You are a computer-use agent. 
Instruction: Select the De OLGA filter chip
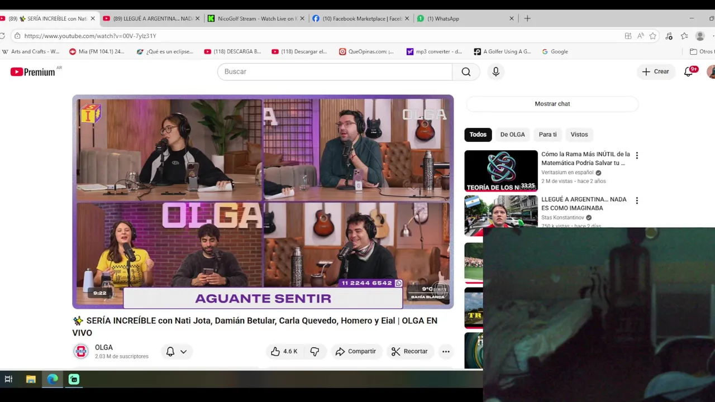click(x=512, y=135)
